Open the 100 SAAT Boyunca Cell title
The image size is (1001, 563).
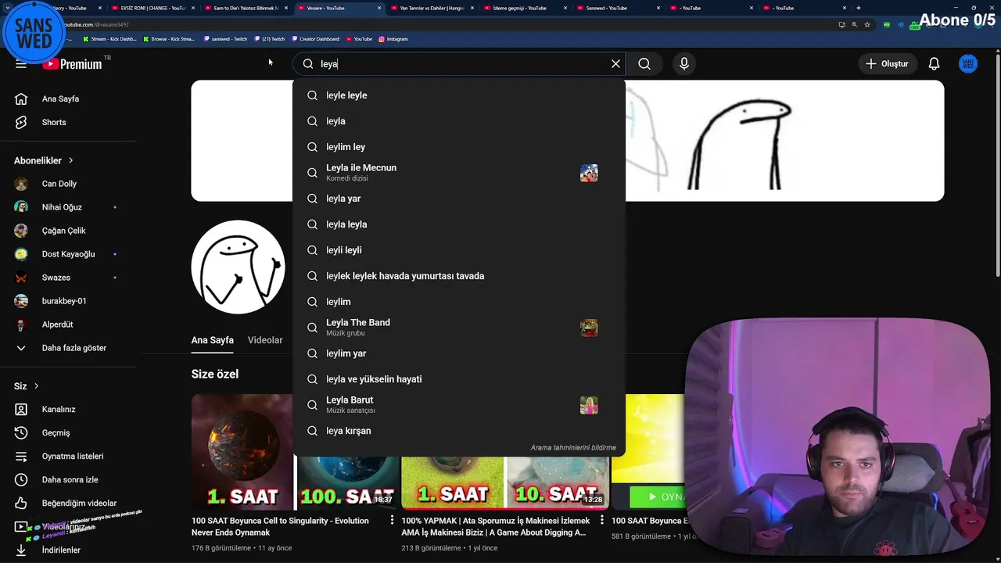click(280, 526)
